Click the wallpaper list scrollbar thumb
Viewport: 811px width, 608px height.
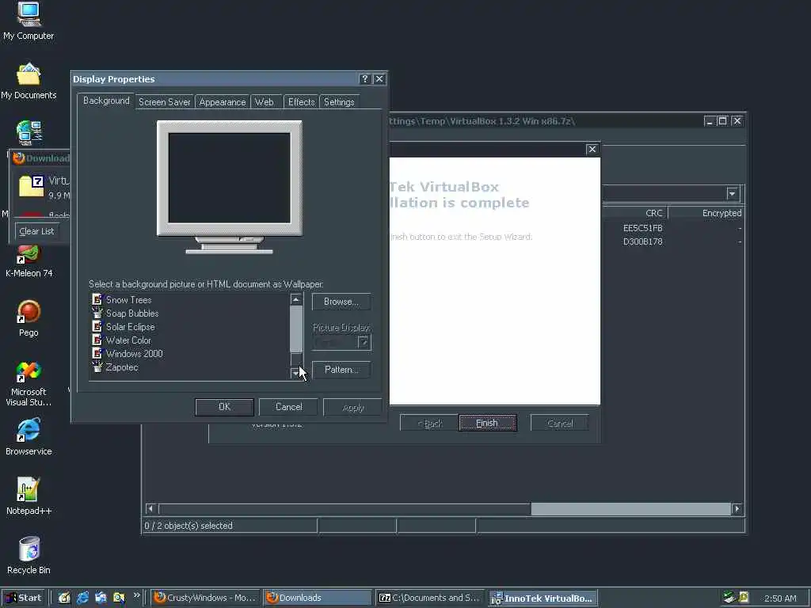296,329
